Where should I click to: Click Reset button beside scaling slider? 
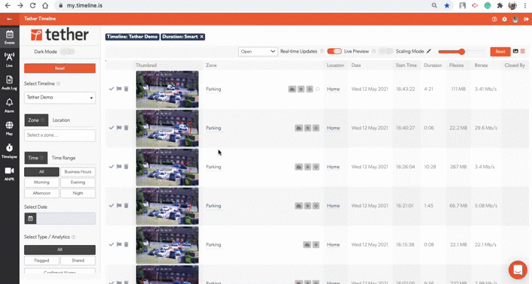tap(500, 52)
